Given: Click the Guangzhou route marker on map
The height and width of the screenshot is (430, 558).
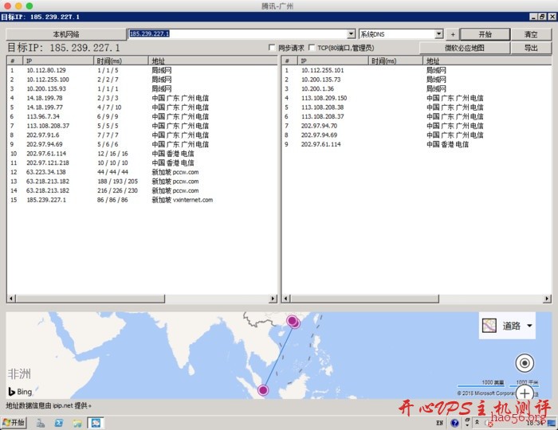Looking at the screenshot, I should coord(292,321).
